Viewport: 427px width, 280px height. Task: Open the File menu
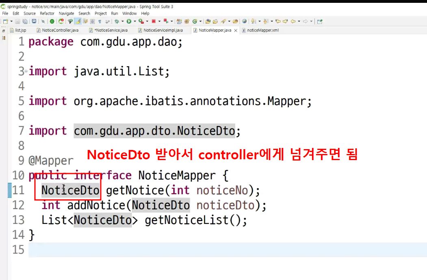[5, 13]
